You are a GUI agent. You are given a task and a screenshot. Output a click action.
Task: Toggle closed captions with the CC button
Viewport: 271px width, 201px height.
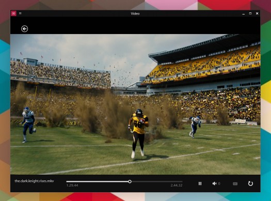click(235, 183)
